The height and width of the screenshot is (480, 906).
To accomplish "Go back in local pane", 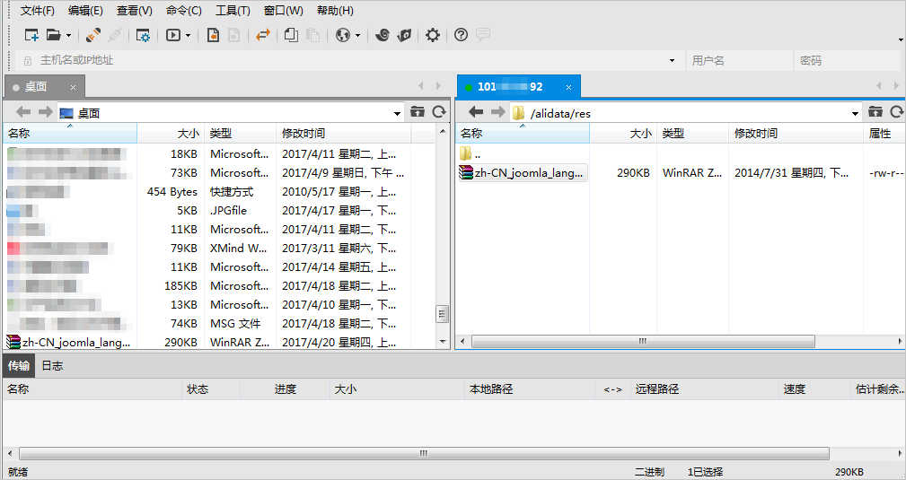I will coord(23,112).
